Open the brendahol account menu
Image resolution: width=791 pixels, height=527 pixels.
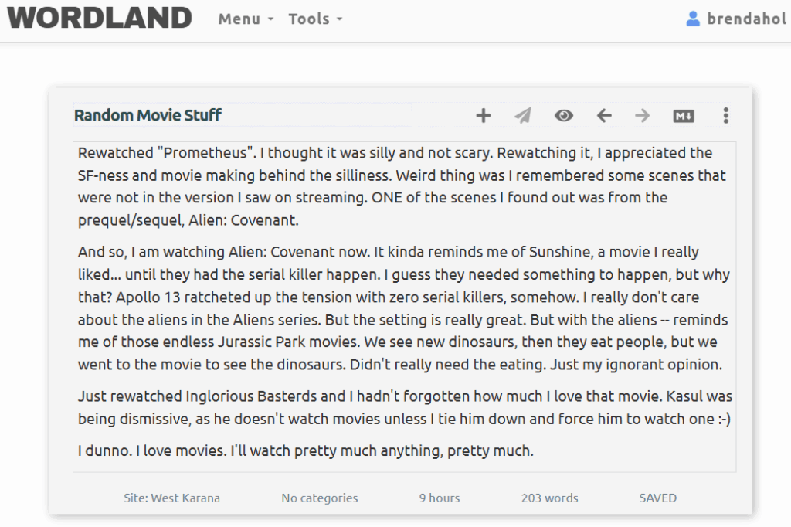(746, 19)
